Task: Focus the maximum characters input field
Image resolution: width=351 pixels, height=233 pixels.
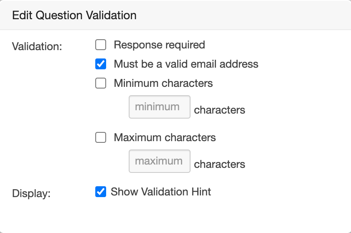Action: tap(159, 161)
